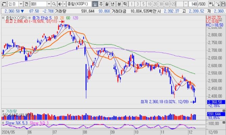Viewport: 226px width, 135px height.
Task: Click the green 60 moving average legend
Action: point(68,18)
